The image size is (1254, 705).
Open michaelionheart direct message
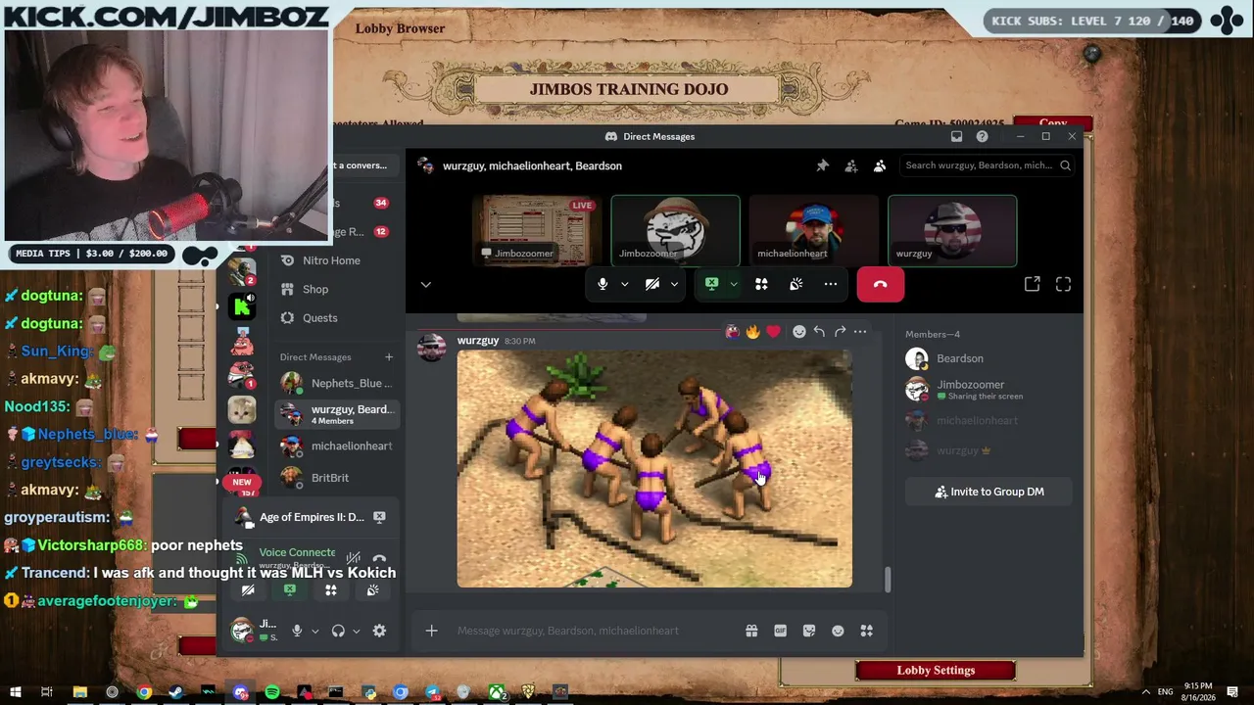336,446
